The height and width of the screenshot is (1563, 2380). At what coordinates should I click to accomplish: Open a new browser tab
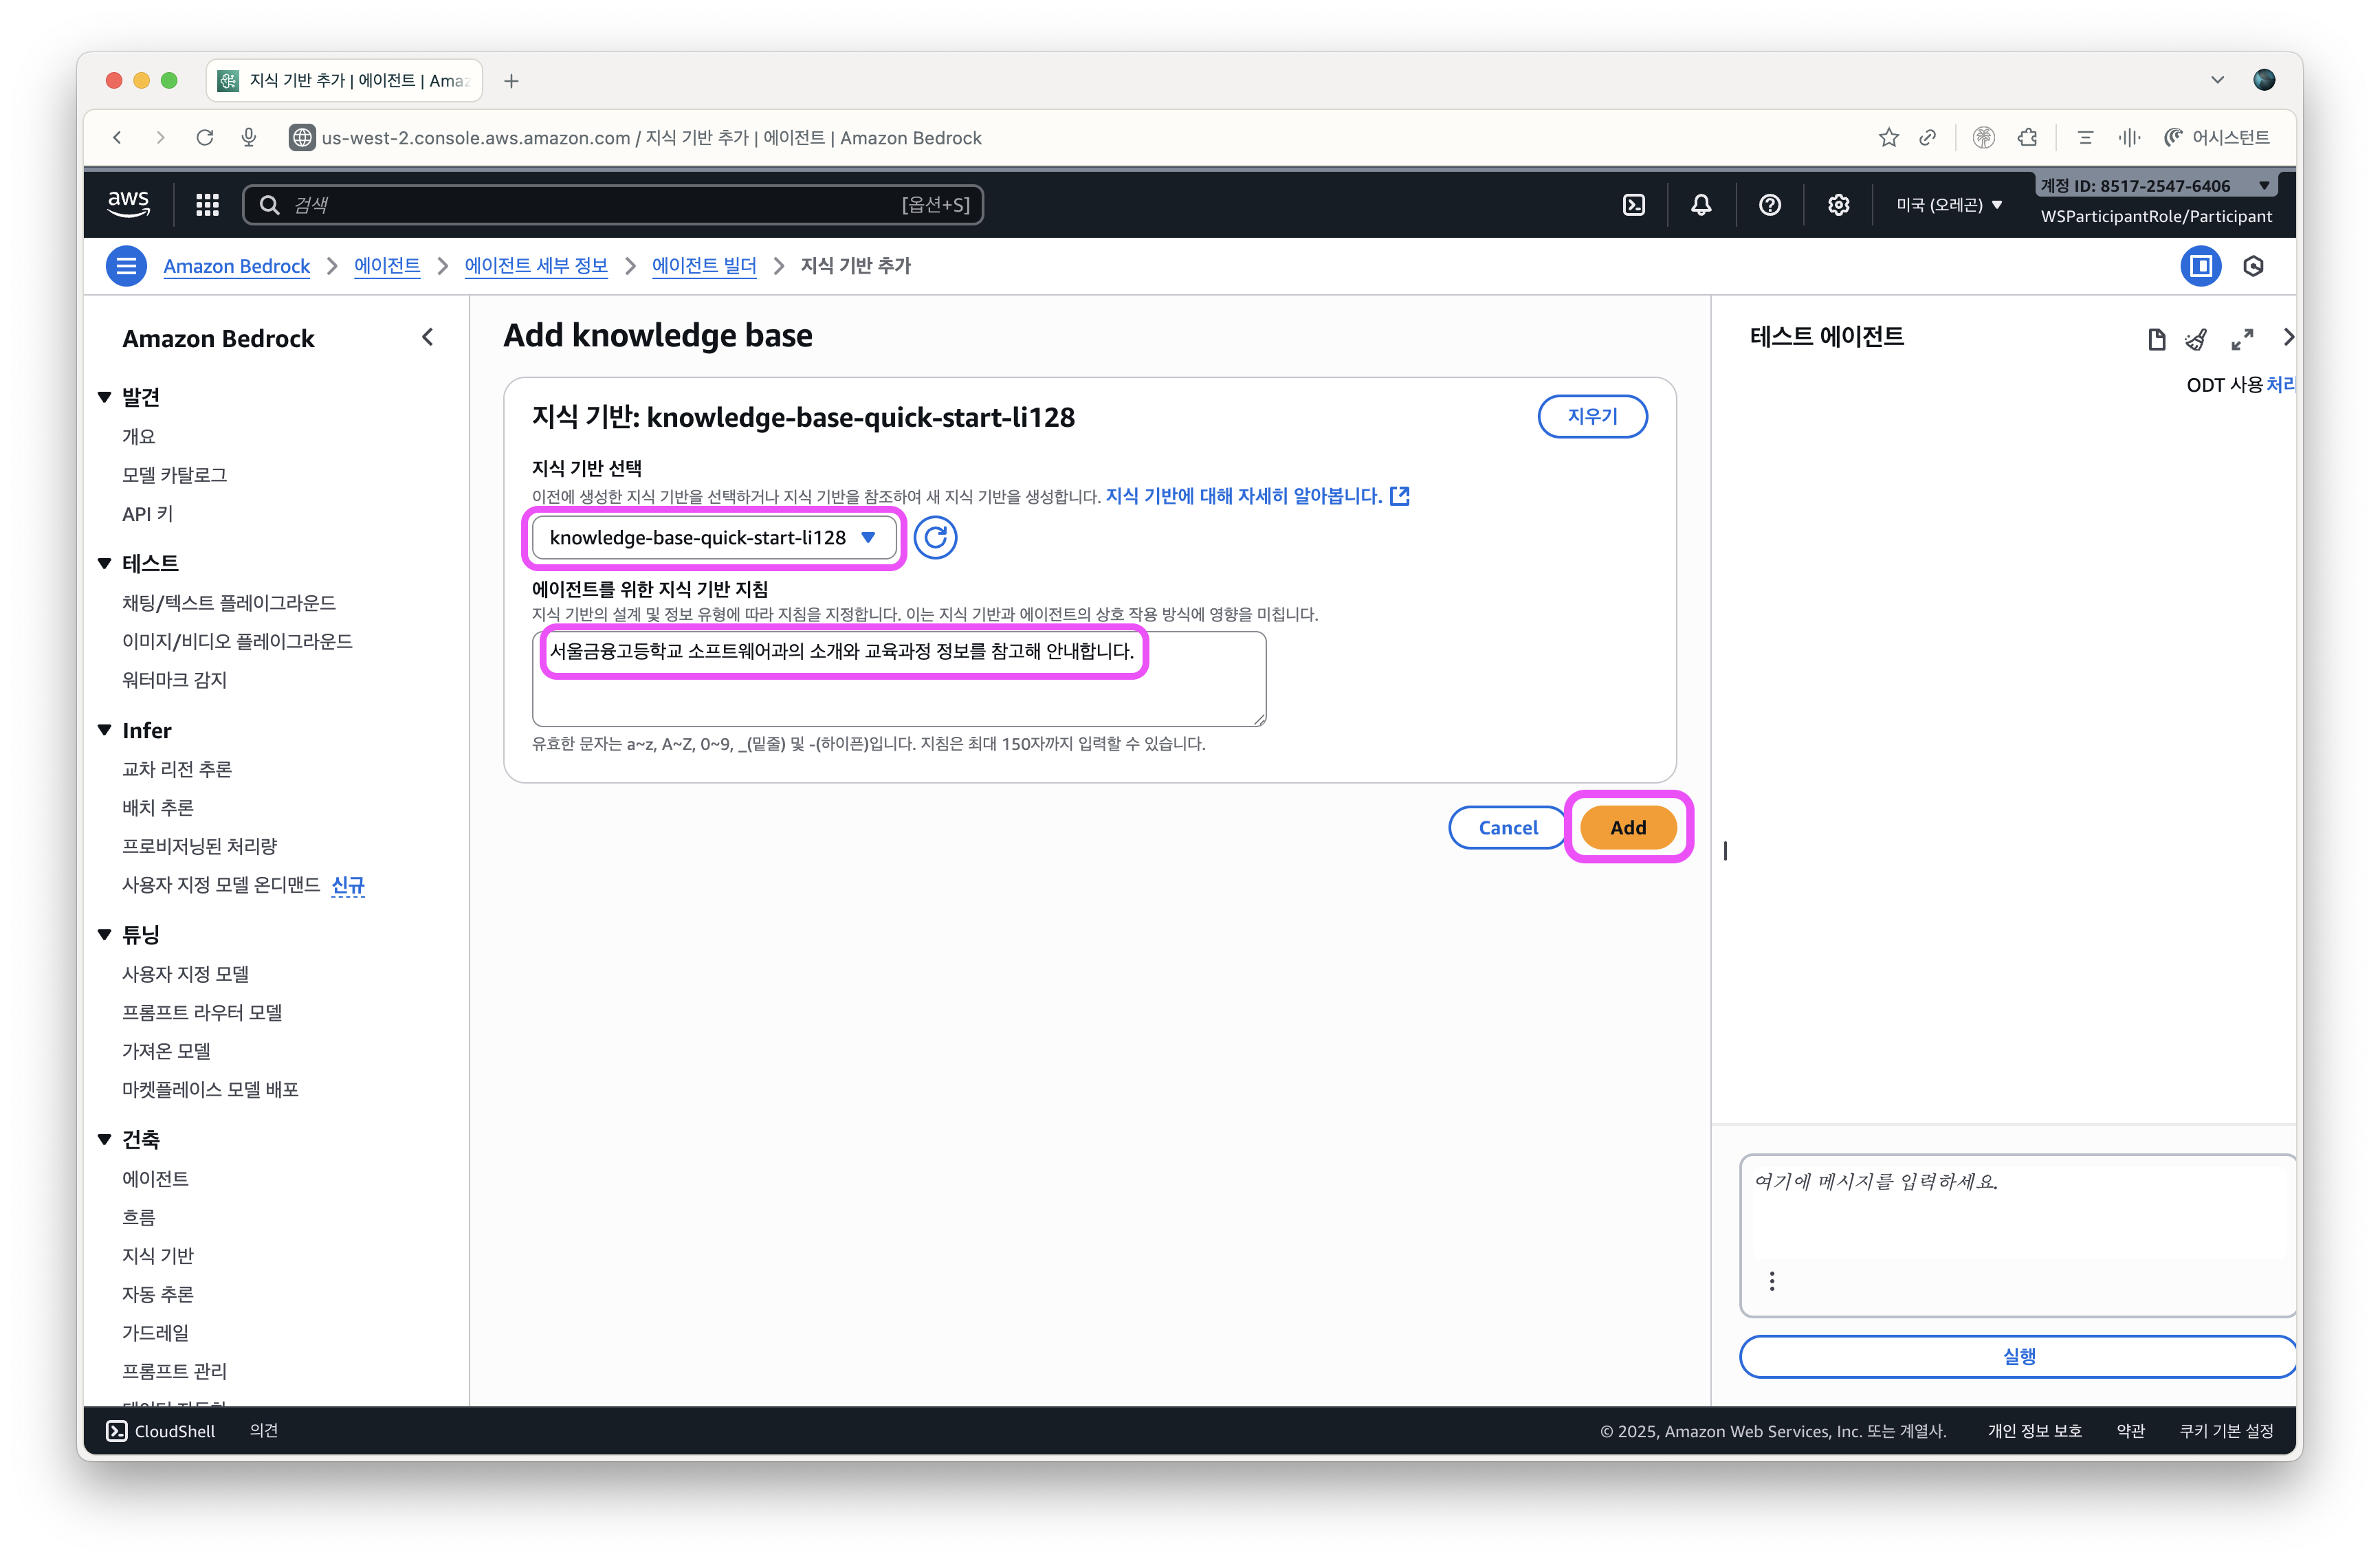coord(511,81)
